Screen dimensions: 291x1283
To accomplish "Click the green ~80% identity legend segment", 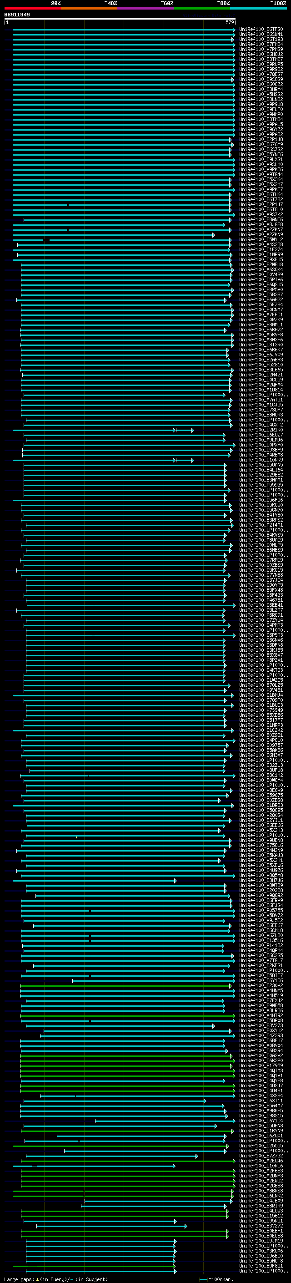I will (x=202, y=8).
